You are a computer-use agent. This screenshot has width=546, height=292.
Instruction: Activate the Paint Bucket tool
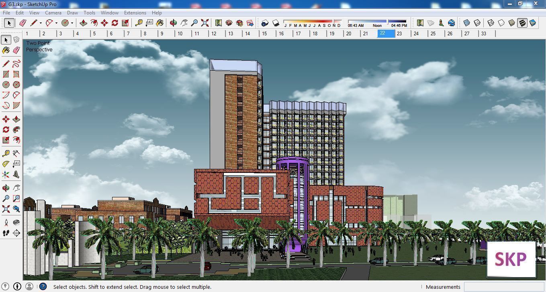coord(6,49)
